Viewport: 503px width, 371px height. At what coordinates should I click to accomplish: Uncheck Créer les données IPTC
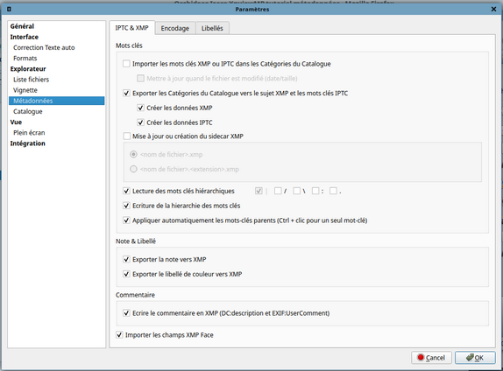tap(140, 122)
